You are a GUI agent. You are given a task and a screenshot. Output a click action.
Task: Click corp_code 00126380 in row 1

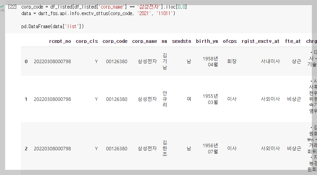click(x=117, y=99)
